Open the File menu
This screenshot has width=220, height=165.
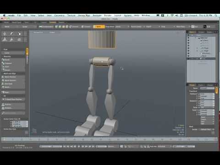[x=19, y=16]
